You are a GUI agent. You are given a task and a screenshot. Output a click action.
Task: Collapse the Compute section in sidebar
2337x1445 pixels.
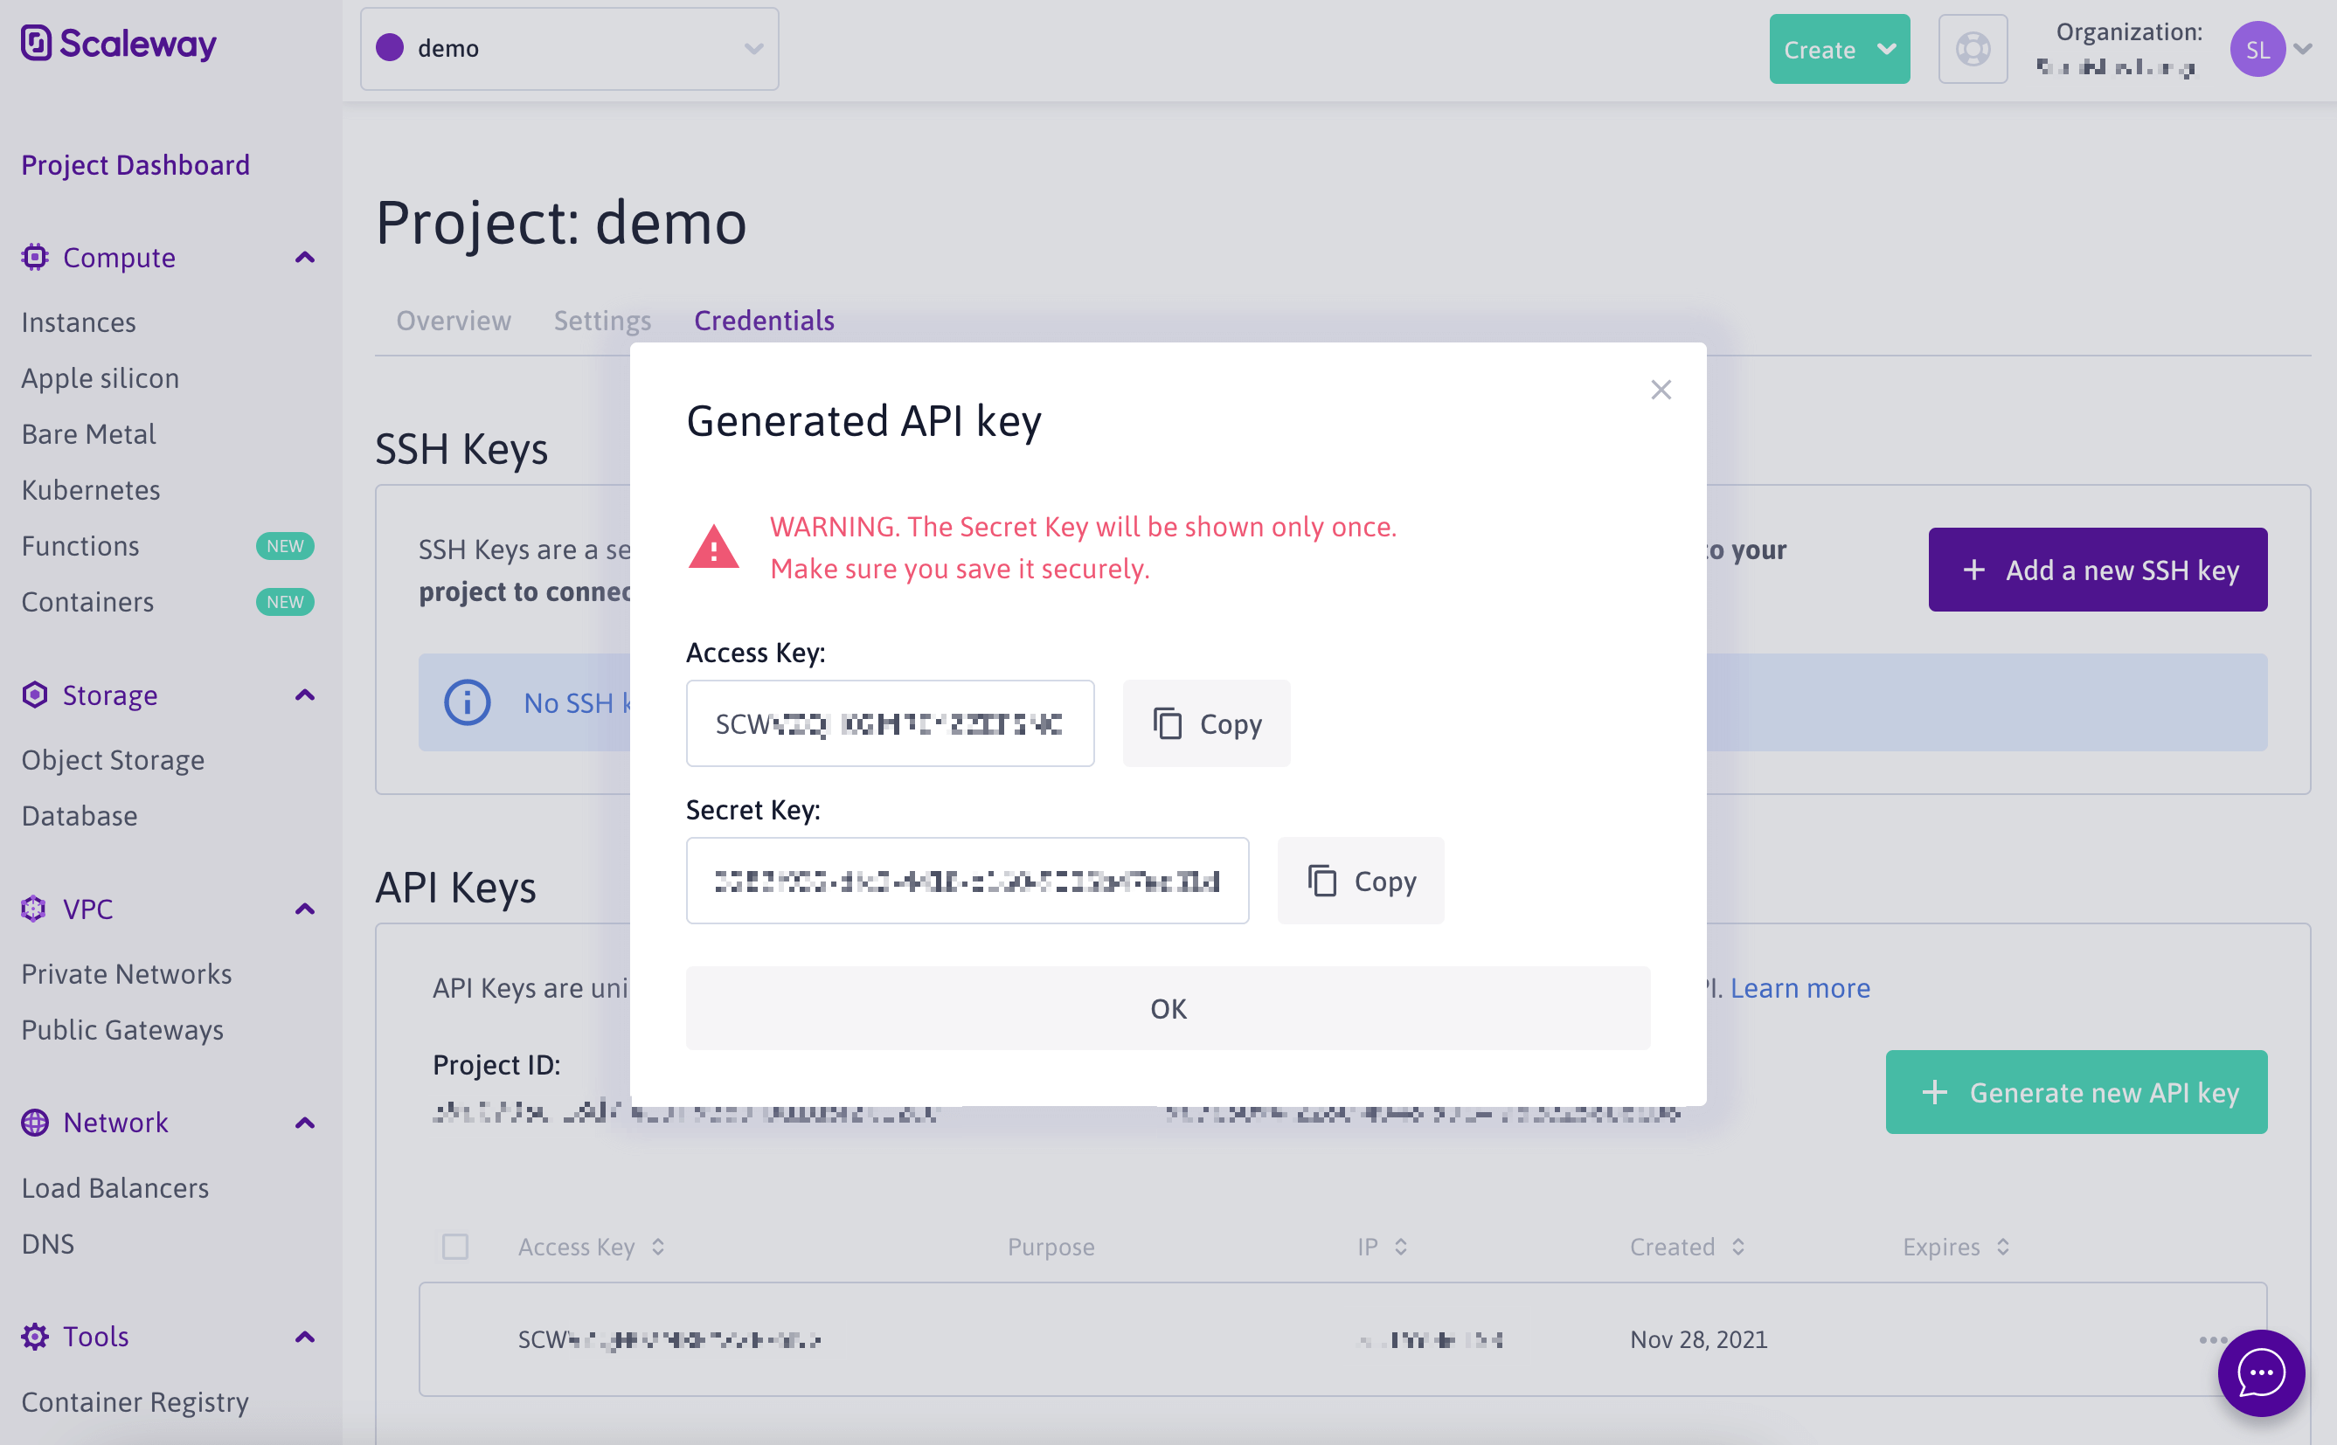coord(304,257)
